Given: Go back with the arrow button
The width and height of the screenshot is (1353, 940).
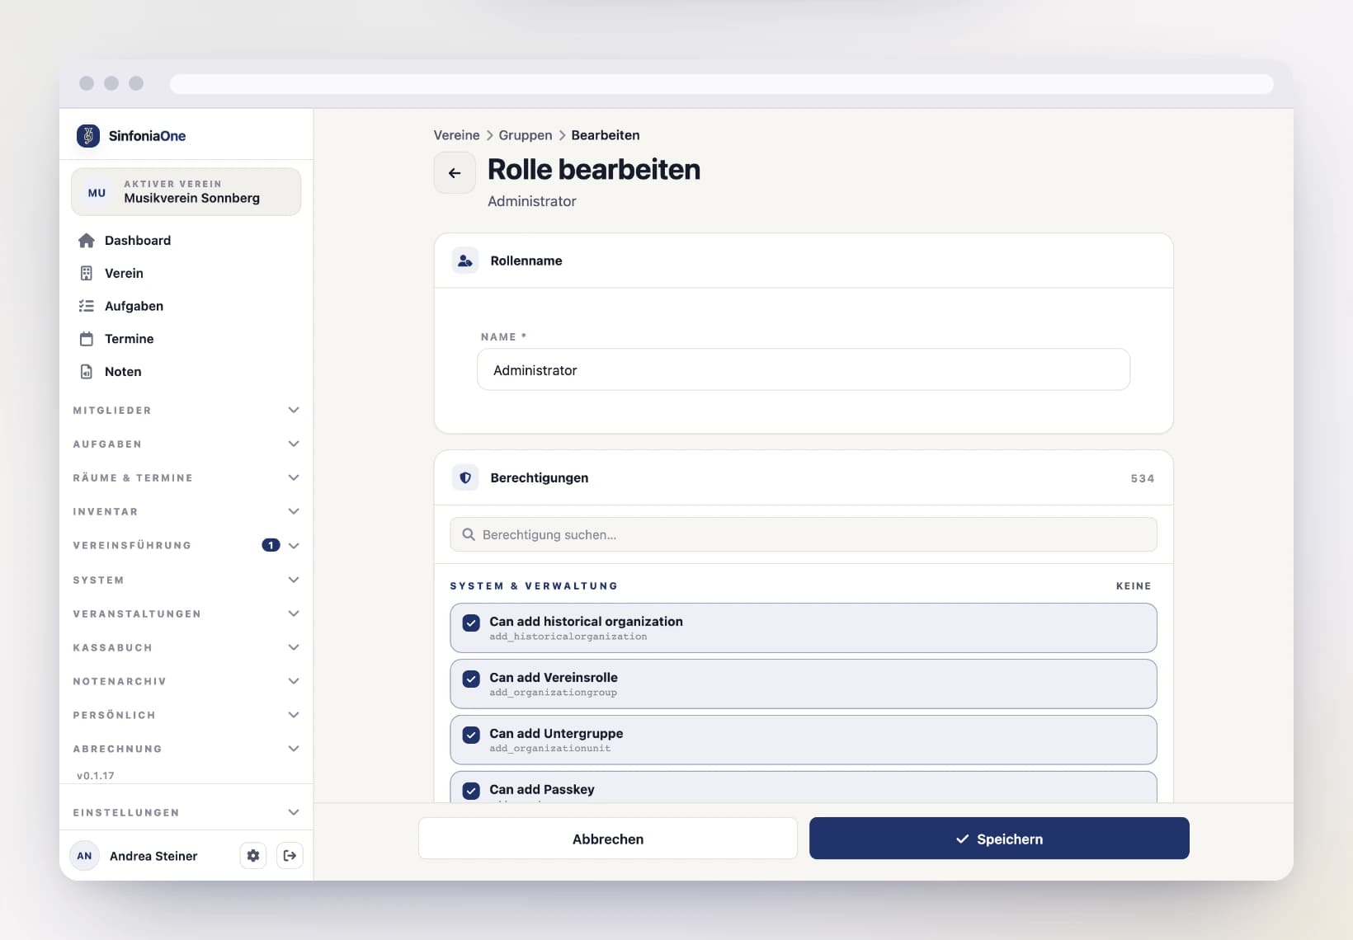Looking at the screenshot, I should (455, 173).
